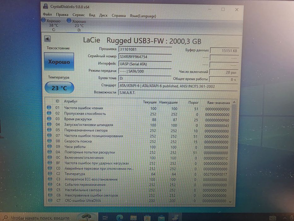
Task: Click status icon for Аппаратное ECC-восстановление
Action: click(50, 179)
